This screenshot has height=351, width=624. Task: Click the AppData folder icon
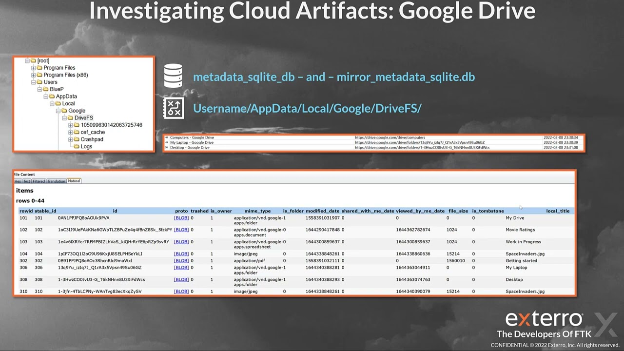[x=52, y=97]
